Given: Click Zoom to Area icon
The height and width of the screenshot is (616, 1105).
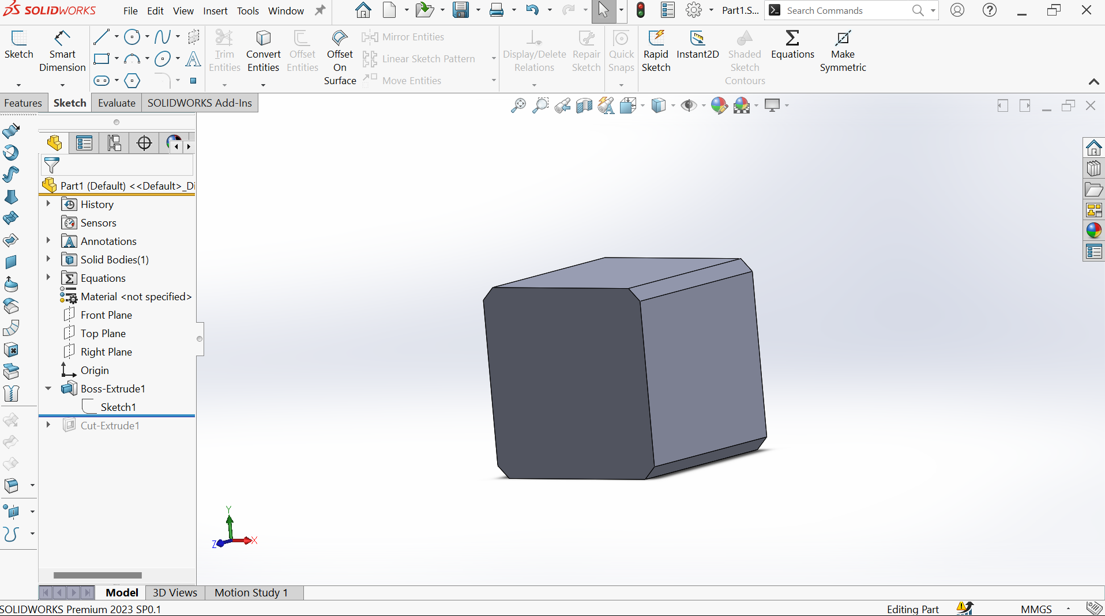Looking at the screenshot, I should pyautogui.click(x=540, y=105).
